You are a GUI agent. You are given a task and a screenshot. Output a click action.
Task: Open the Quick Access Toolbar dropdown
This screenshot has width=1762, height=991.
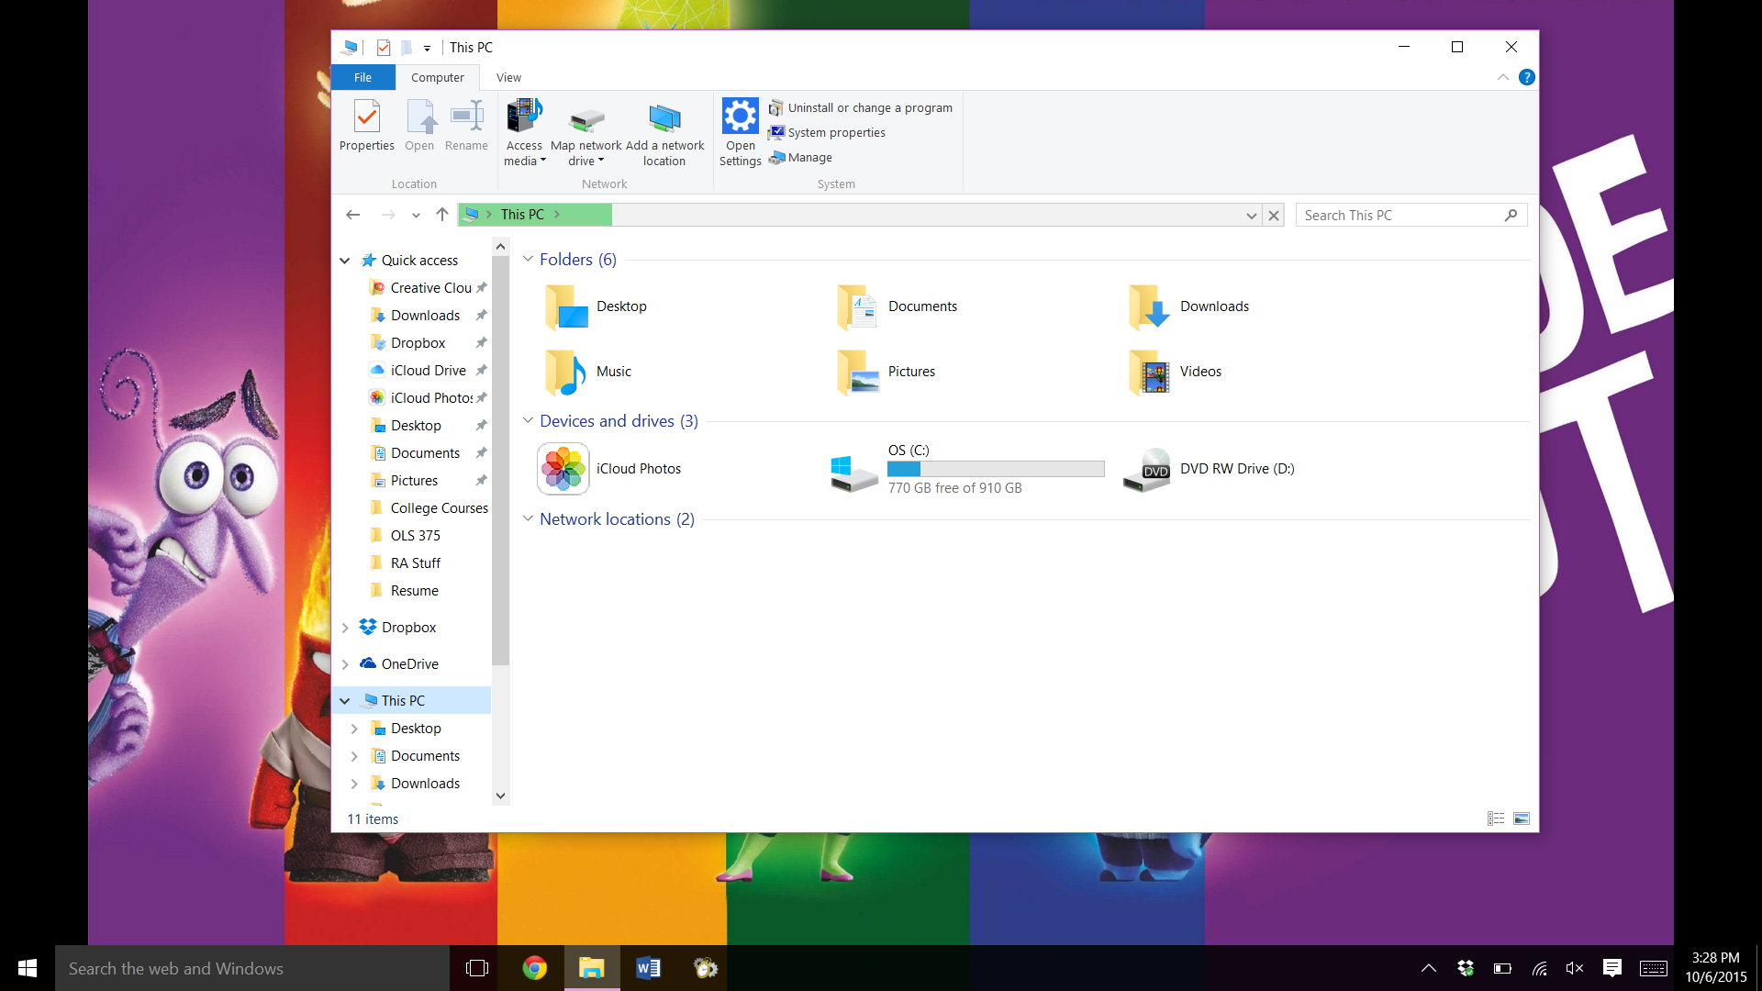[x=427, y=48]
